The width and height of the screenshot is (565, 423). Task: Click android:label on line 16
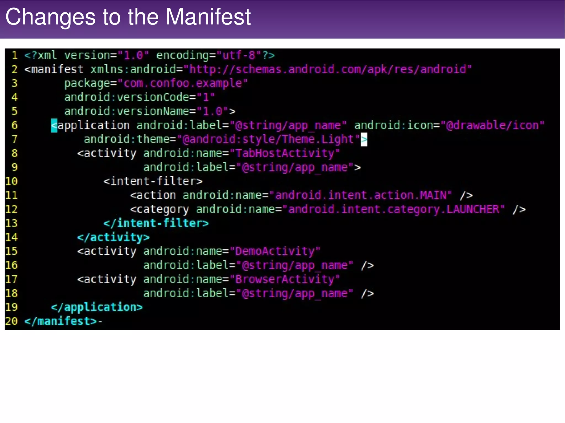[186, 265]
